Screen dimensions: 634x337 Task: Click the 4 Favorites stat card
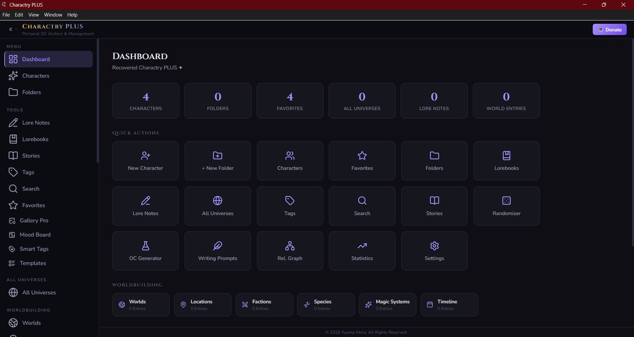click(x=290, y=100)
